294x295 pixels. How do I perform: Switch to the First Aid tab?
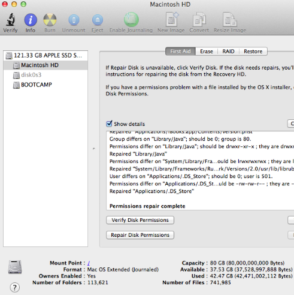[180, 52]
